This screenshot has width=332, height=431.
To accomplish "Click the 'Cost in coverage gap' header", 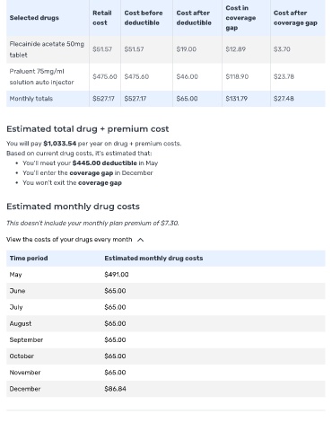I will tap(240, 18).
